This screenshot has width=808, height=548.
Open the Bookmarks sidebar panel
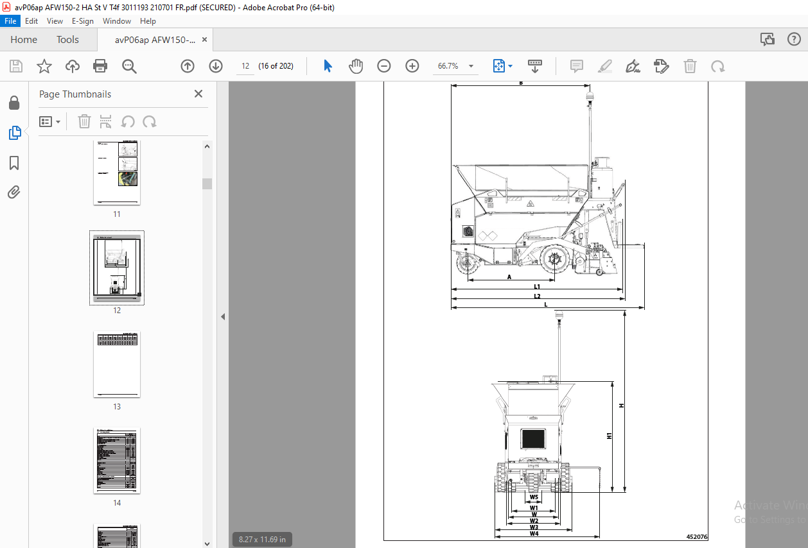[x=14, y=163]
